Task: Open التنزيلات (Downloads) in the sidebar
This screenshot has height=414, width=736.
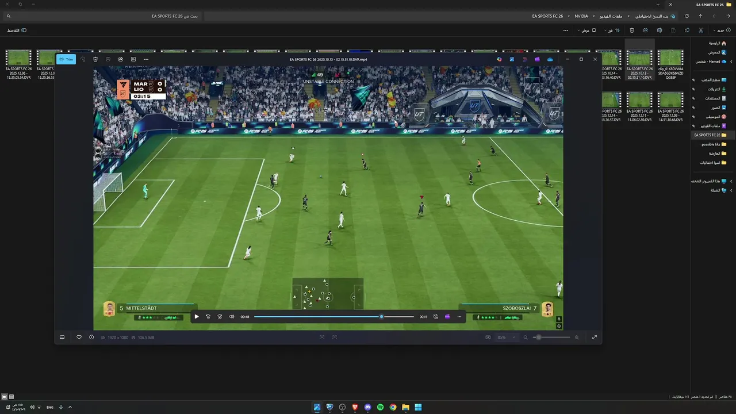Action: pos(716,89)
